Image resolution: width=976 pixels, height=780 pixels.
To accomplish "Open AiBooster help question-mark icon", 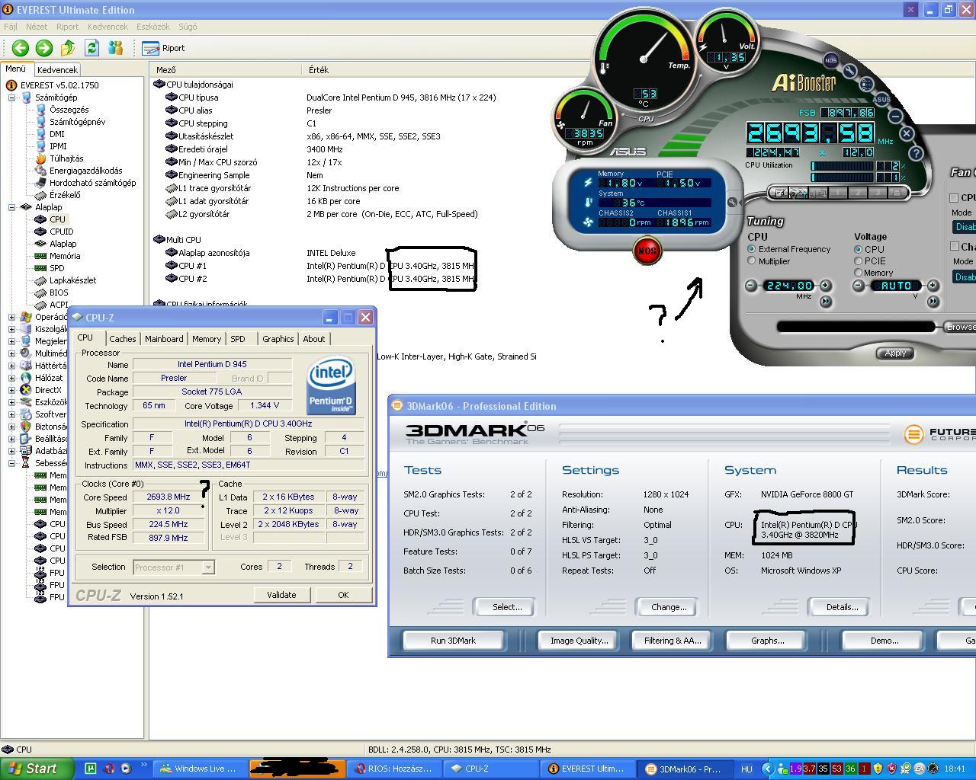I will (916, 153).
